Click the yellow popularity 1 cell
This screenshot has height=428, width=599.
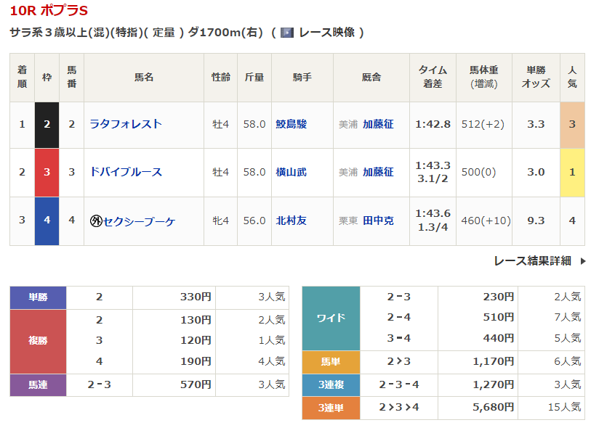click(572, 172)
